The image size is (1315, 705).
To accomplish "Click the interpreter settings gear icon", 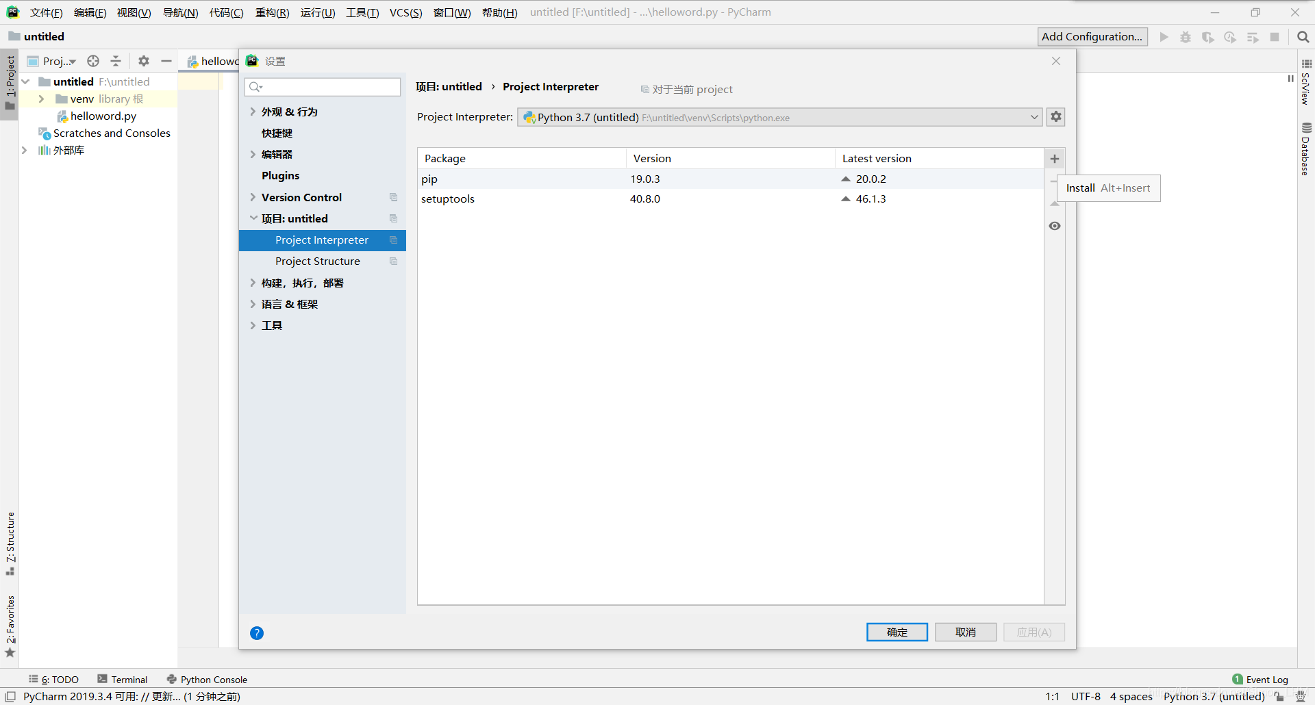I will coord(1056,117).
